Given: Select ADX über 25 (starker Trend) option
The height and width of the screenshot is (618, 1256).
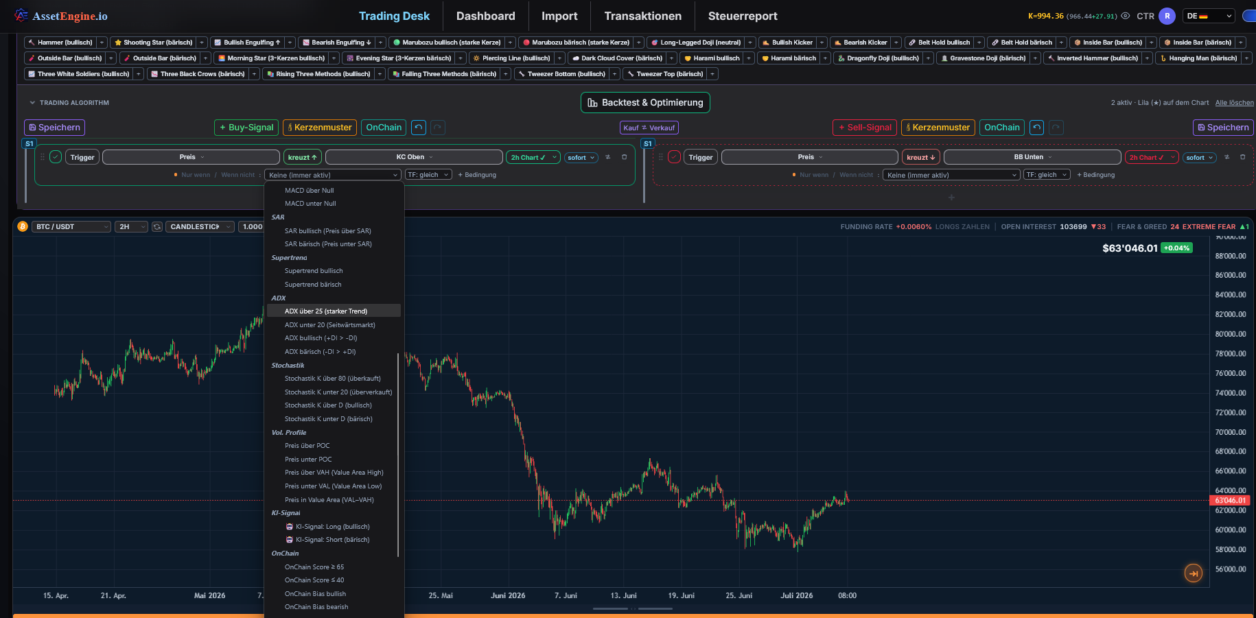Looking at the screenshot, I should [334, 311].
